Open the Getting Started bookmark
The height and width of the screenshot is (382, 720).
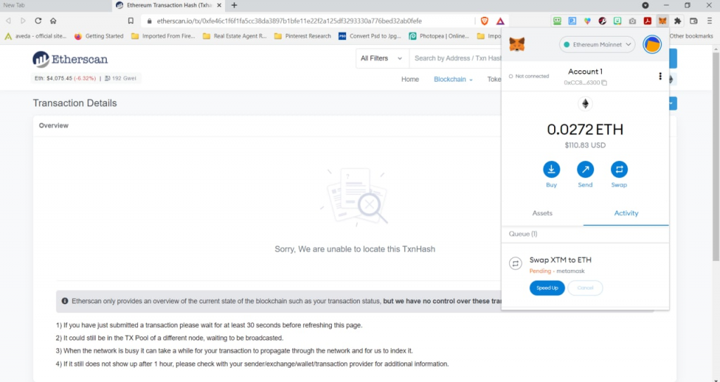tap(99, 36)
